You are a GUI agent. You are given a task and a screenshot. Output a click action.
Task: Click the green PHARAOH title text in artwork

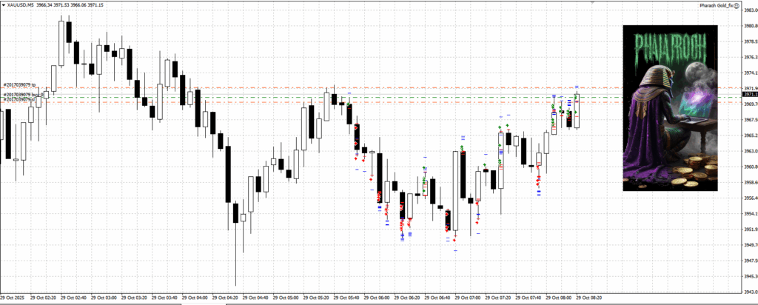pos(670,50)
